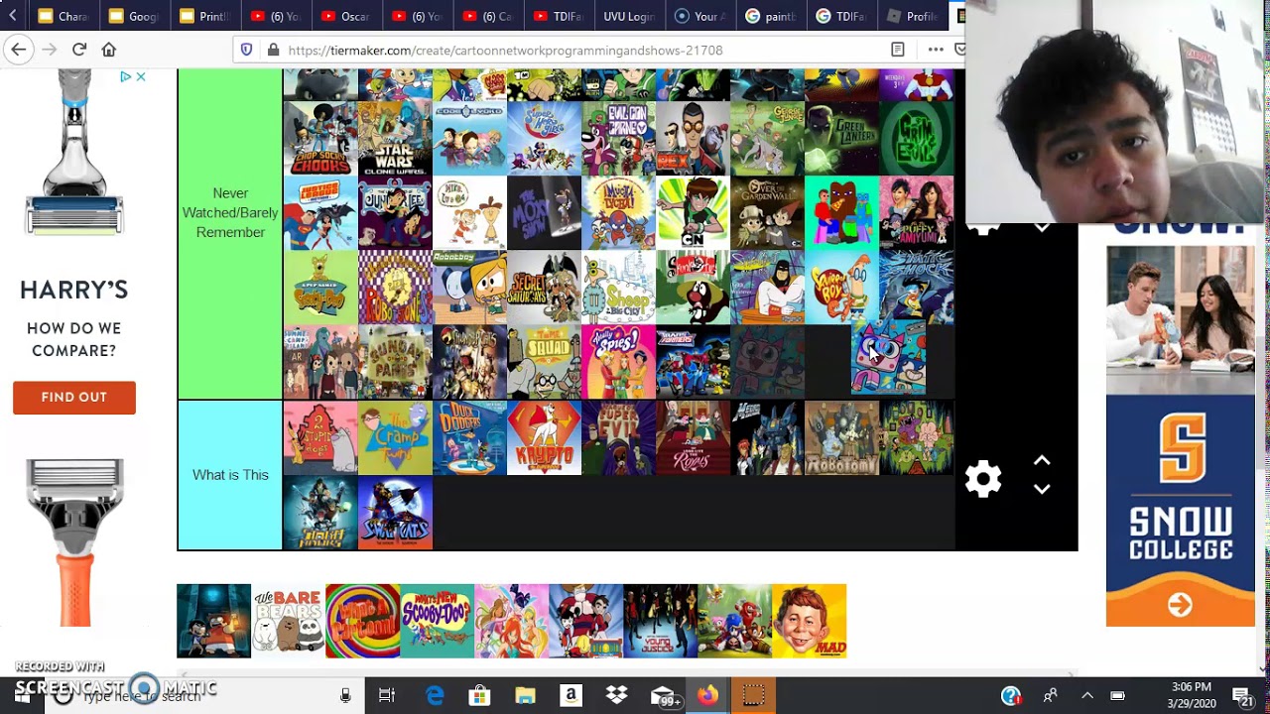The height and width of the screenshot is (714, 1270).
Task: Click the Chop Socky Chooks image
Action: point(320,139)
